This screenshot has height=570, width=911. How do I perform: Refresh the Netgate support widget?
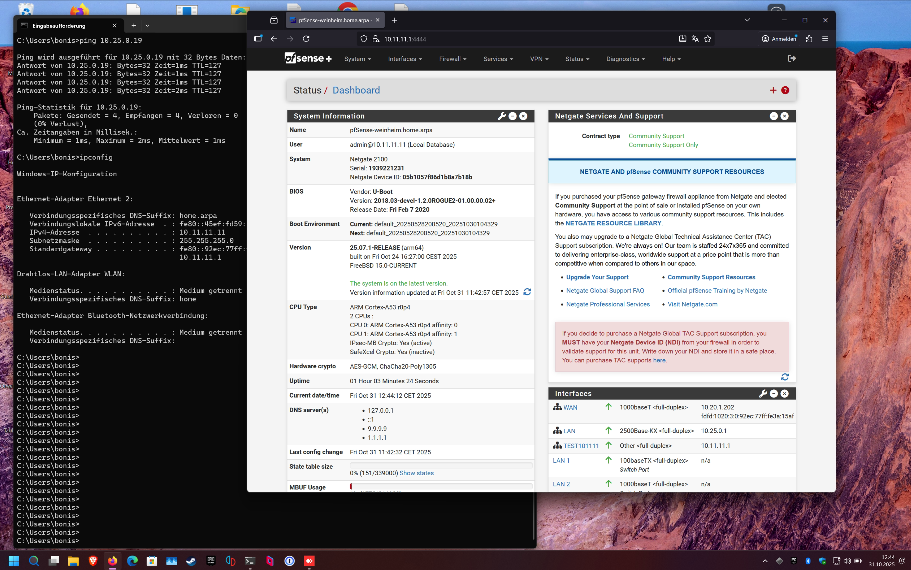click(785, 377)
